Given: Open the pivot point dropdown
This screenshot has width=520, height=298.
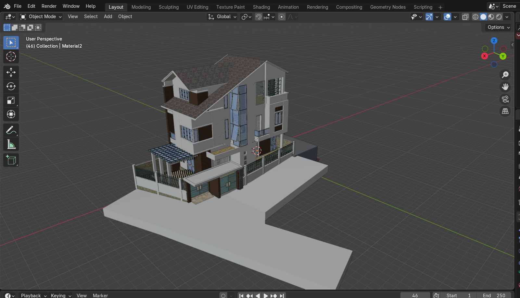Looking at the screenshot, I should (x=247, y=17).
